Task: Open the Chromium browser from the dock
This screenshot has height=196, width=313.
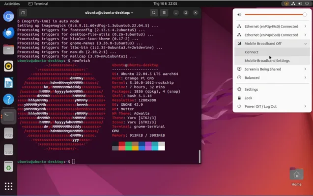Action: click(x=8, y=16)
